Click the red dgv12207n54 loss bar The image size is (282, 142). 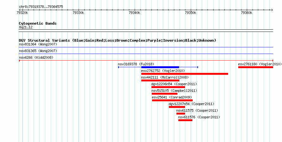[x=177, y=107]
